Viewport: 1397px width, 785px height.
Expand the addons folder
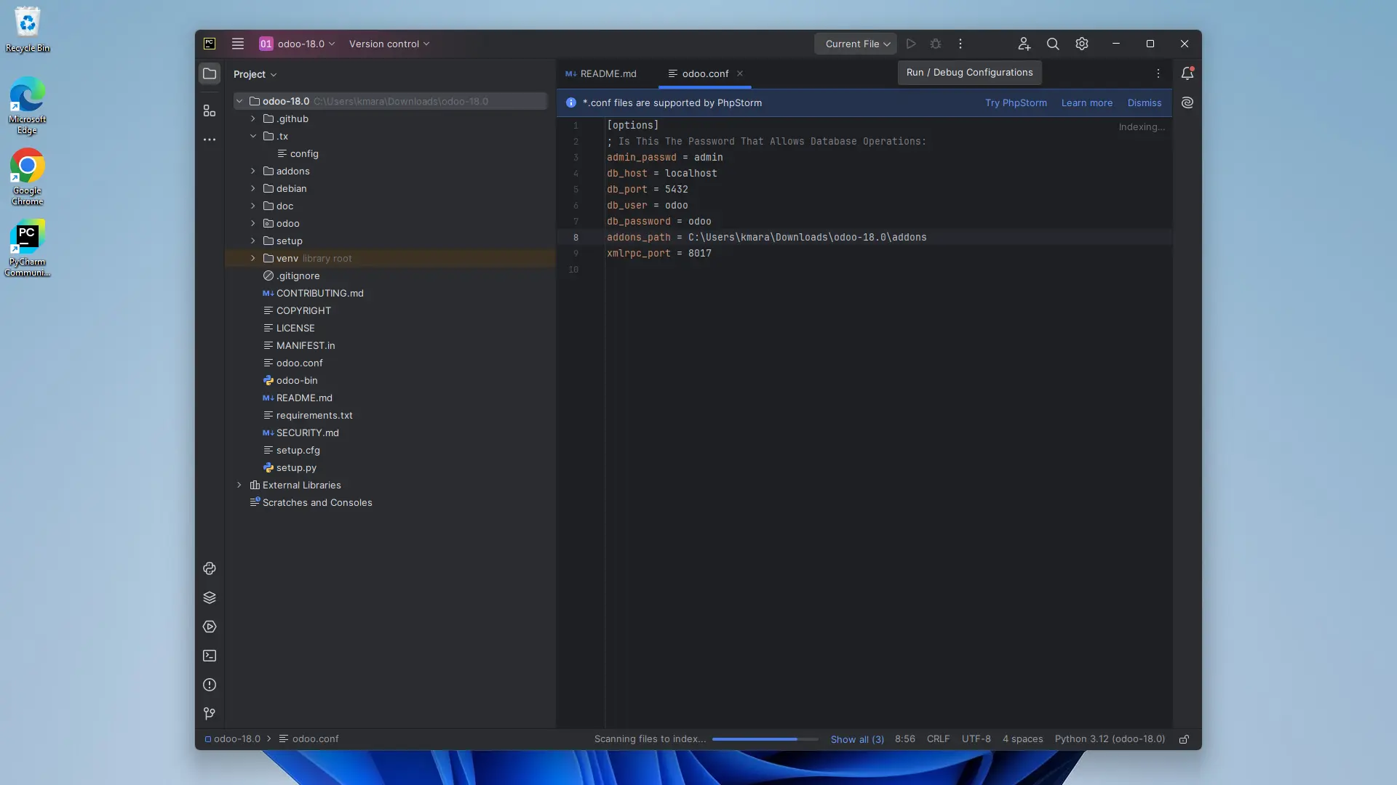(253, 171)
